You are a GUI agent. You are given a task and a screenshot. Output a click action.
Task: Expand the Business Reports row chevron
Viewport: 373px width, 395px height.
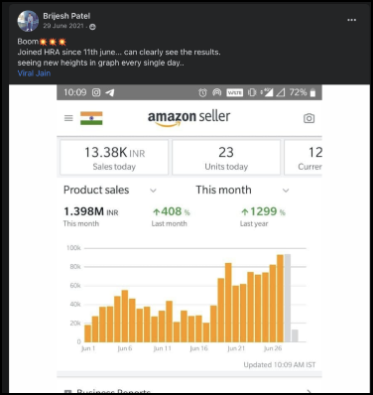tap(309, 391)
